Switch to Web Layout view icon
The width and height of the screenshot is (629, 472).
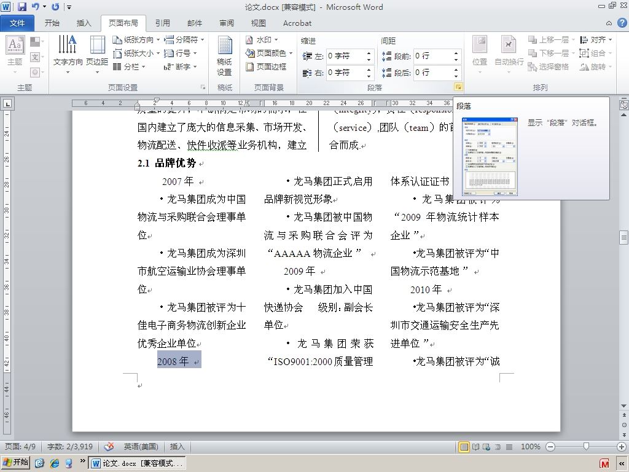pyautogui.click(x=486, y=447)
